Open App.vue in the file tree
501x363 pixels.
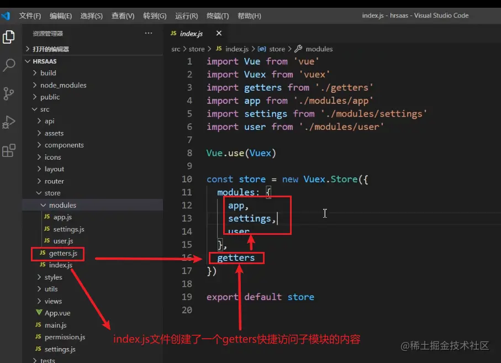(93, 313)
